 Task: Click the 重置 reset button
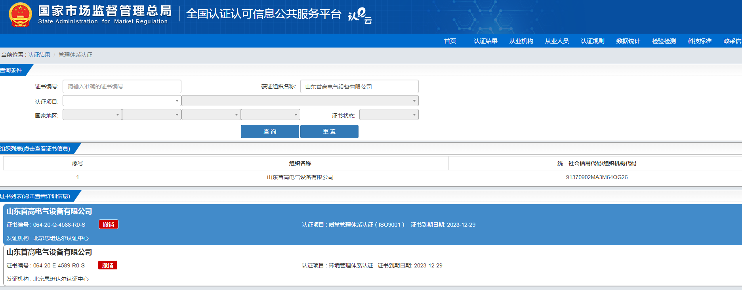pos(329,132)
